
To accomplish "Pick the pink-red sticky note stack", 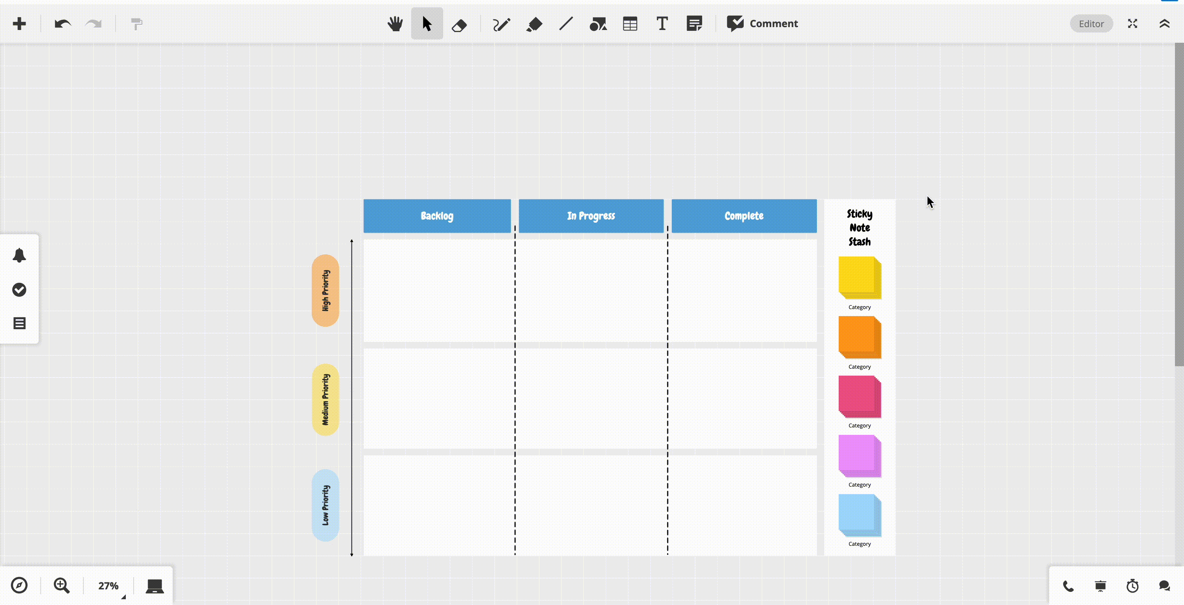I will click(860, 397).
